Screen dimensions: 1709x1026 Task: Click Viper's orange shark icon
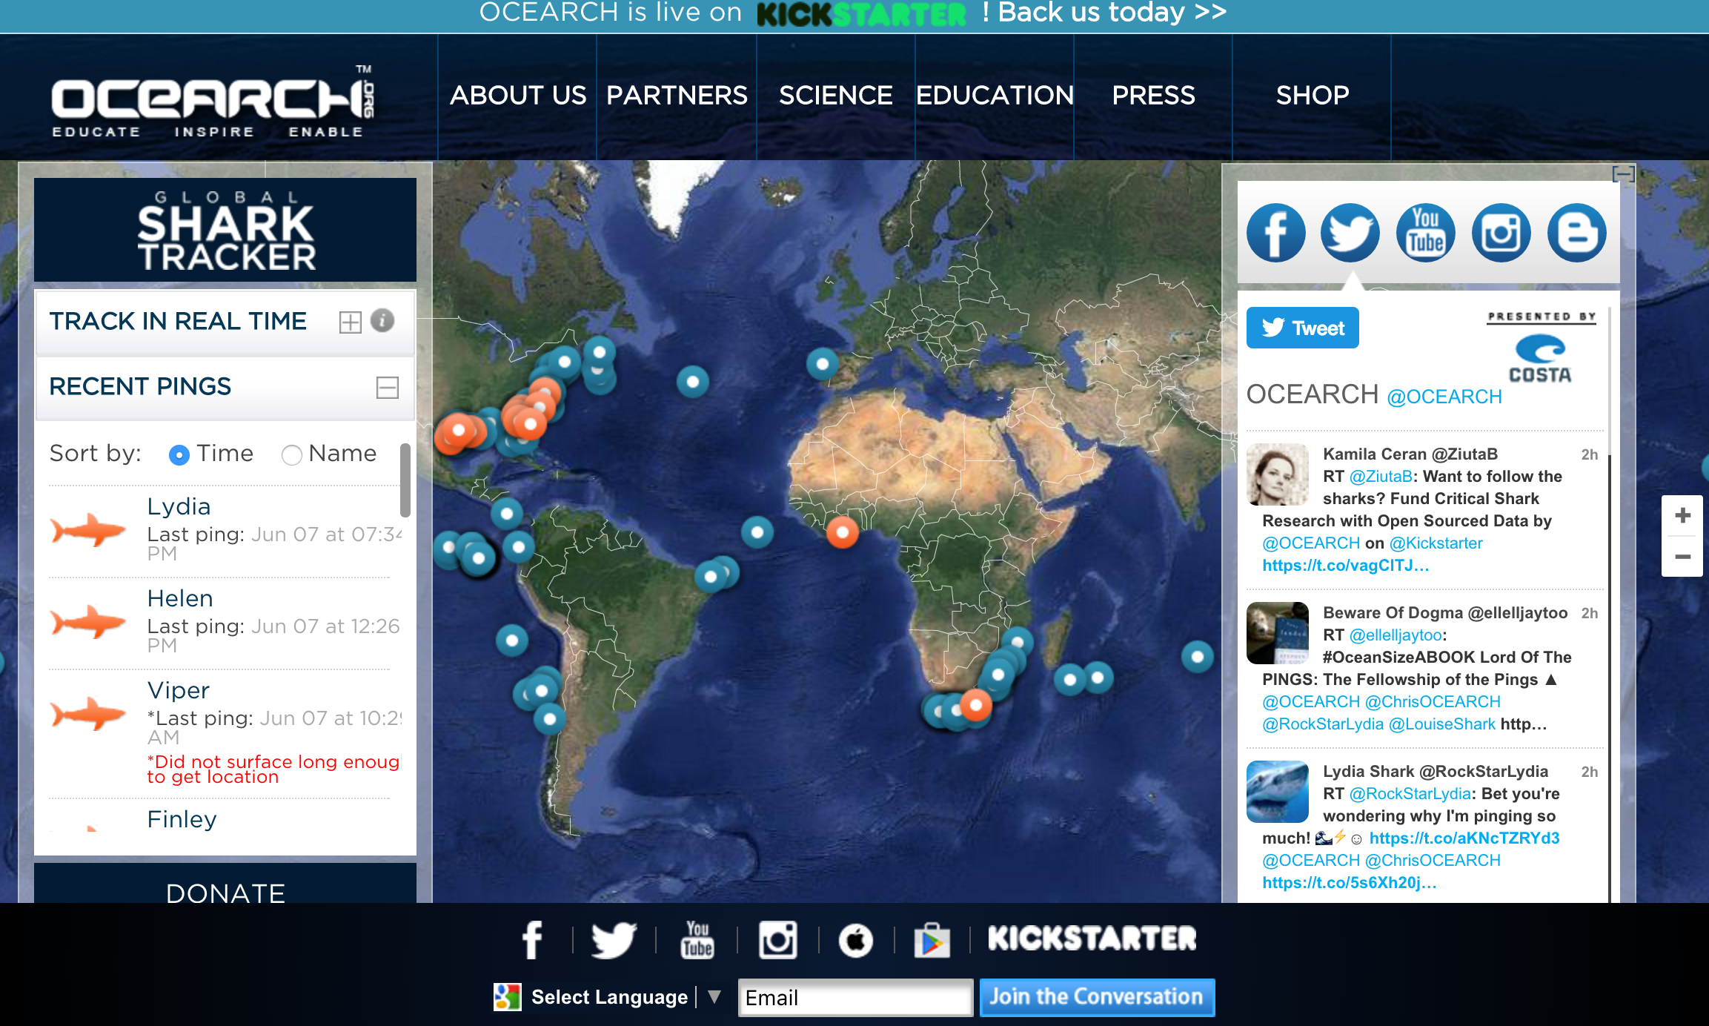tap(88, 714)
